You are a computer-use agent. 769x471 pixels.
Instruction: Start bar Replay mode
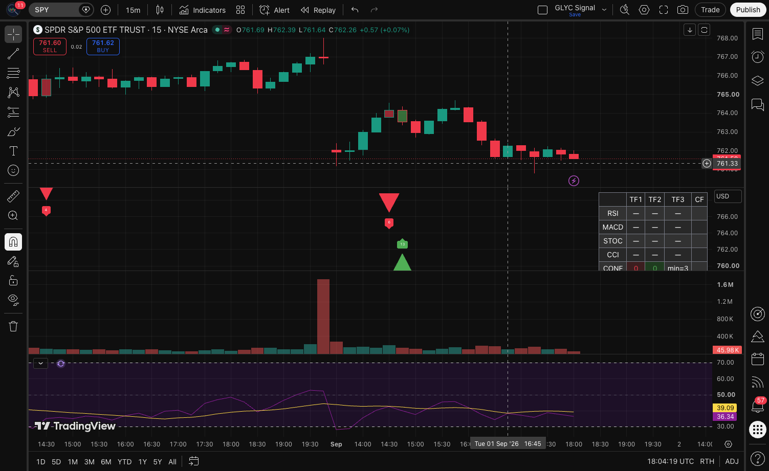(x=318, y=10)
